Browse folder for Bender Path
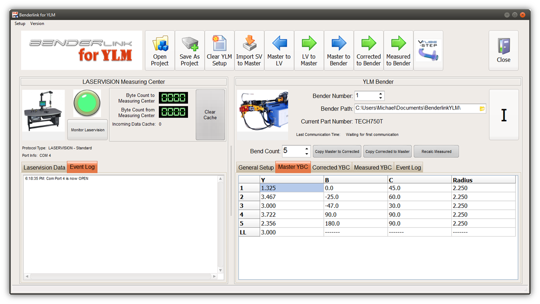 482,109
